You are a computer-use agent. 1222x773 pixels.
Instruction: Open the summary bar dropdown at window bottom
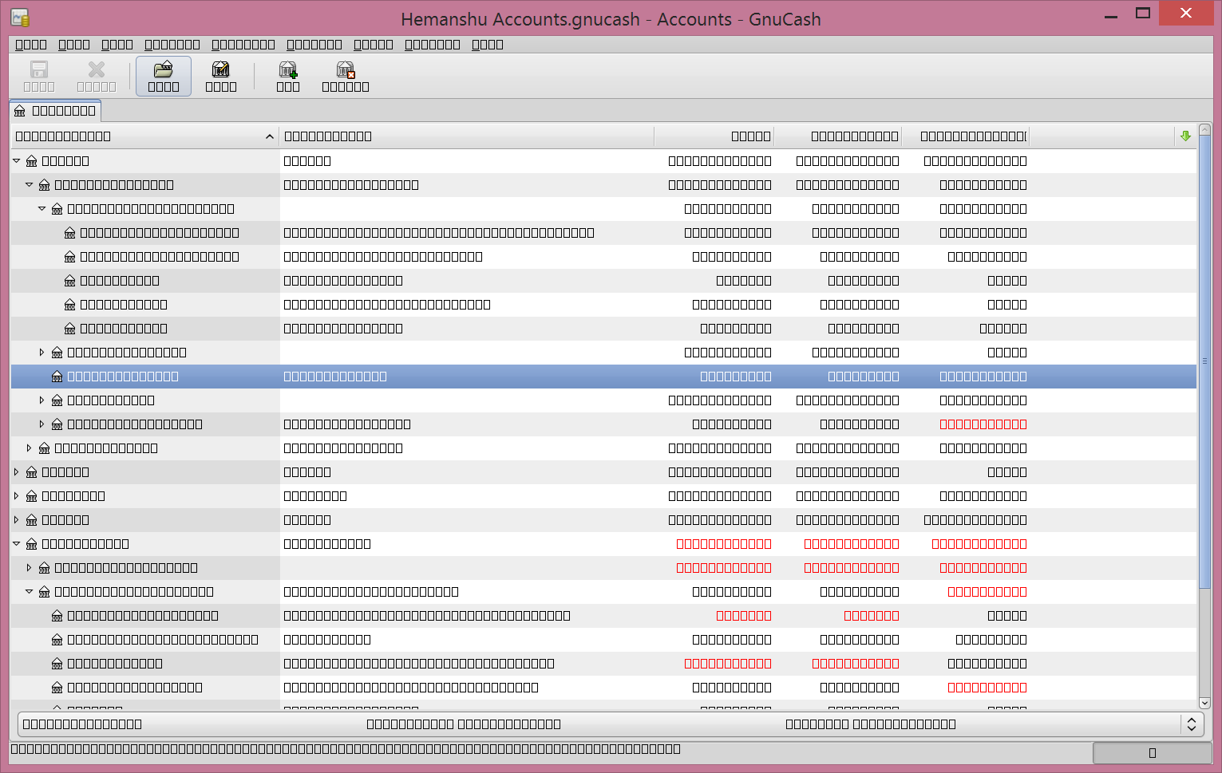point(1191,724)
